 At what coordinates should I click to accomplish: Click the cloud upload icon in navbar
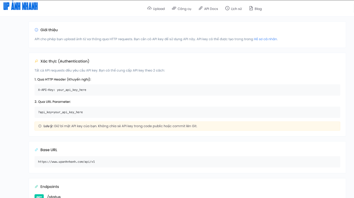pos(149,8)
